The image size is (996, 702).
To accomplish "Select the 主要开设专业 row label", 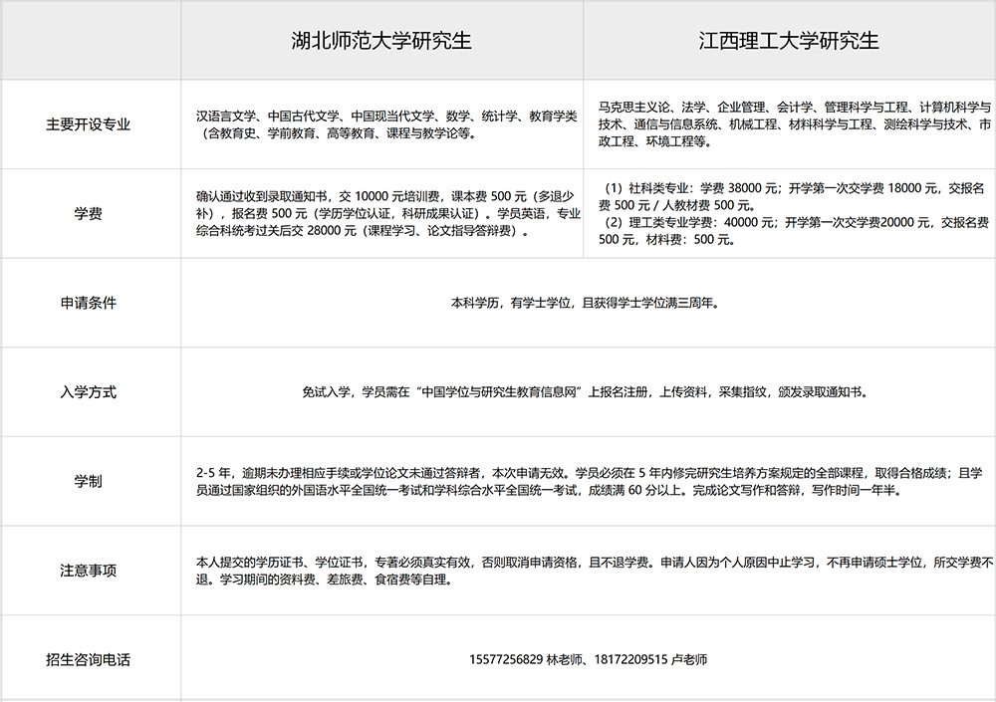I will [89, 124].
